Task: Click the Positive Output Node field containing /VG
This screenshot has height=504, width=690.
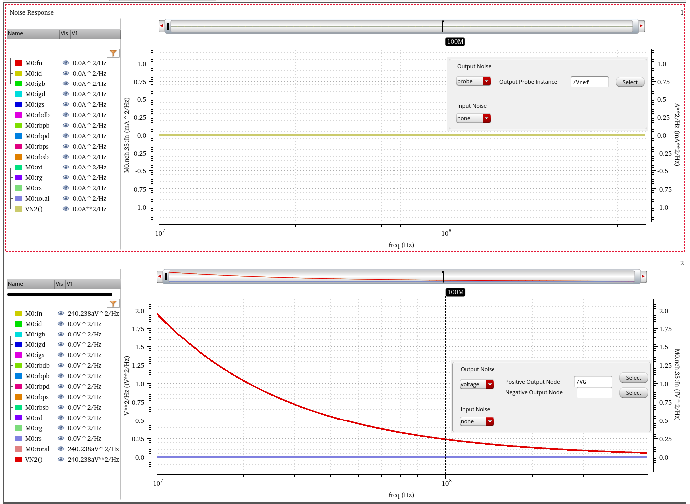Action: 593,382
